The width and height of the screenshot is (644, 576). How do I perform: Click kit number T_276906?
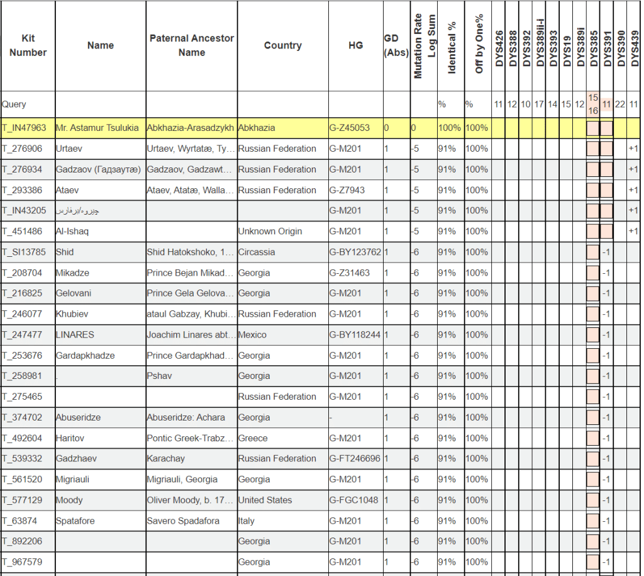pyautogui.click(x=22, y=149)
